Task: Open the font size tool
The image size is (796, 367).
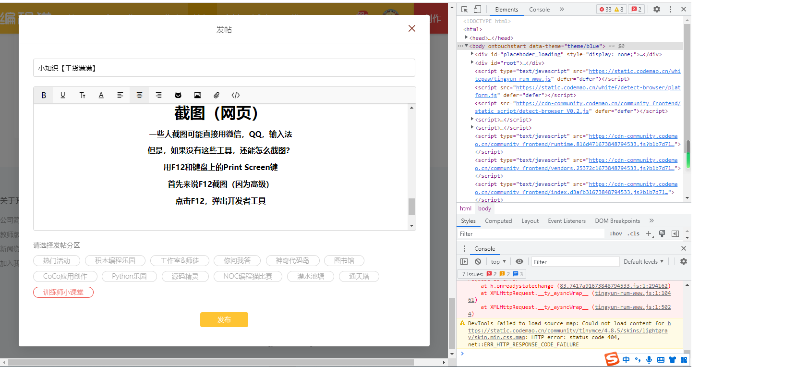Action: click(x=82, y=95)
